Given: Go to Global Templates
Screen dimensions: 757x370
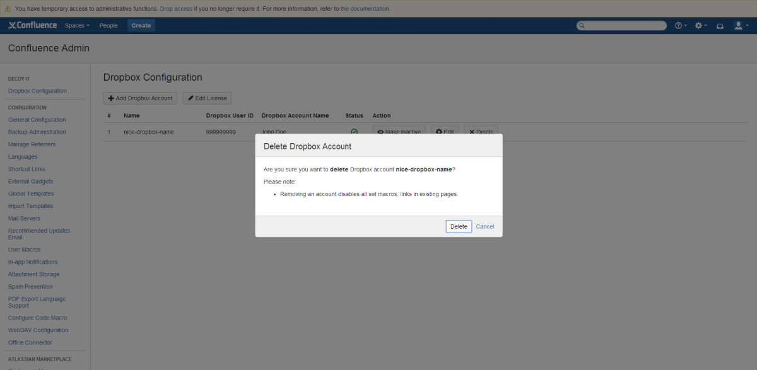Looking at the screenshot, I should tap(31, 194).
